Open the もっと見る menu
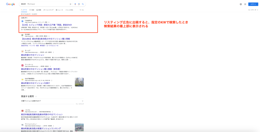260x132 pixels. (69, 10)
